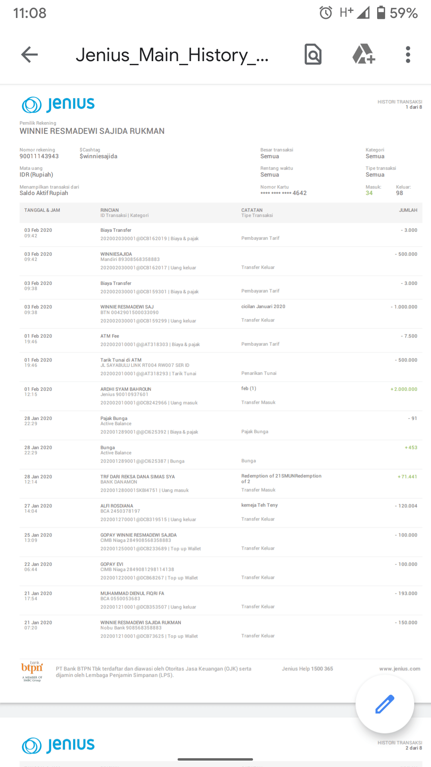The height and width of the screenshot is (767, 431).
Task: Select the +2.000.000 ARDHI SYAM BAHROUN transaction
Action: point(221,395)
